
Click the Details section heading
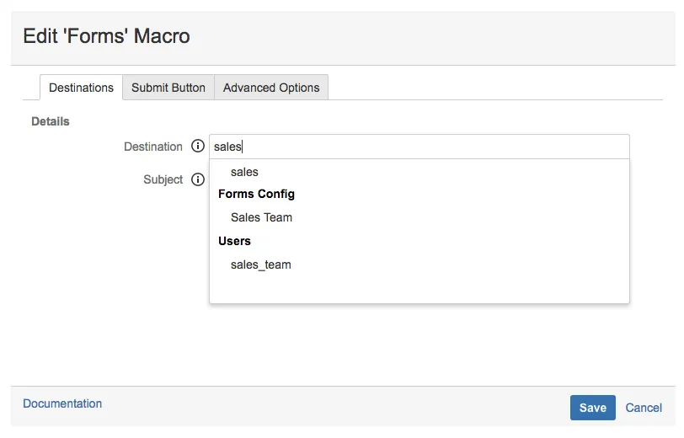pyautogui.click(x=51, y=121)
